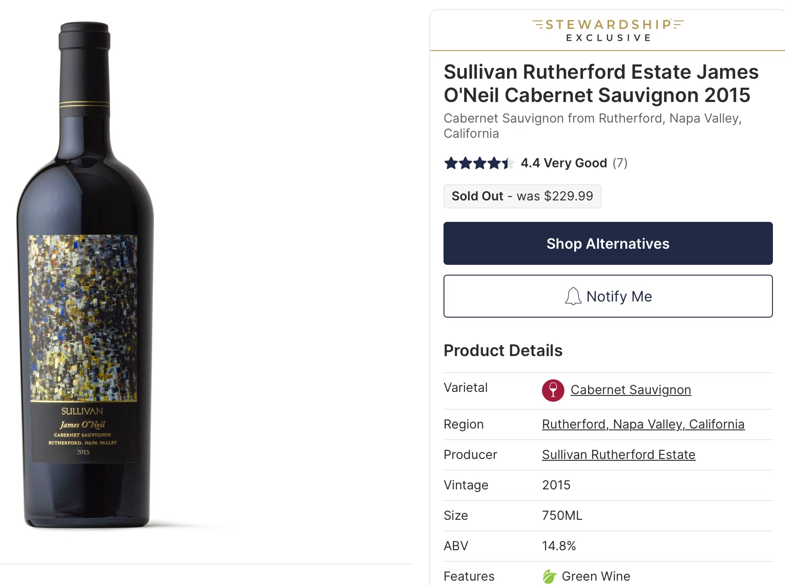This screenshot has height=586, width=785.
Task: Click the 2015 vintage value
Action: coord(556,485)
